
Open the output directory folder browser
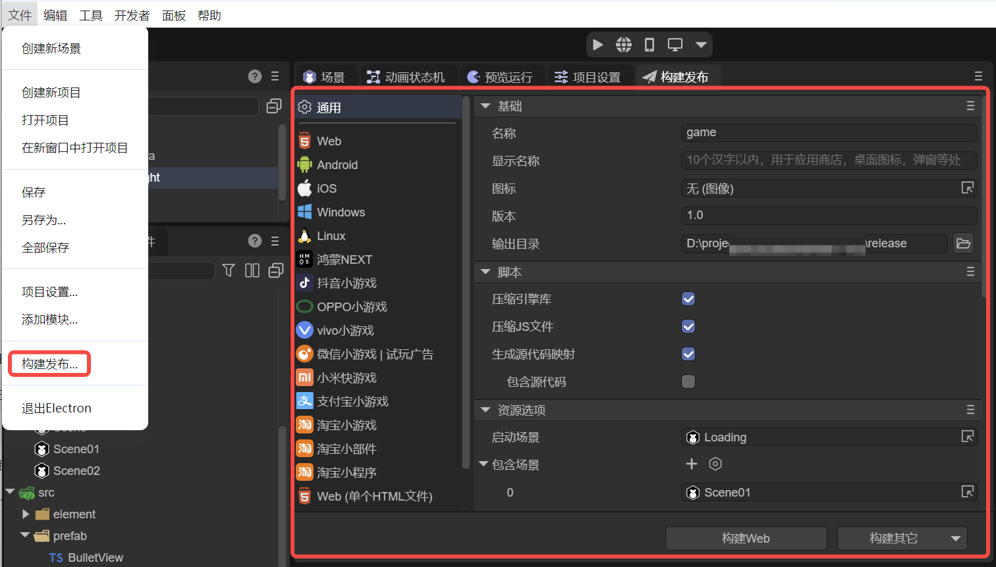click(963, 243)
